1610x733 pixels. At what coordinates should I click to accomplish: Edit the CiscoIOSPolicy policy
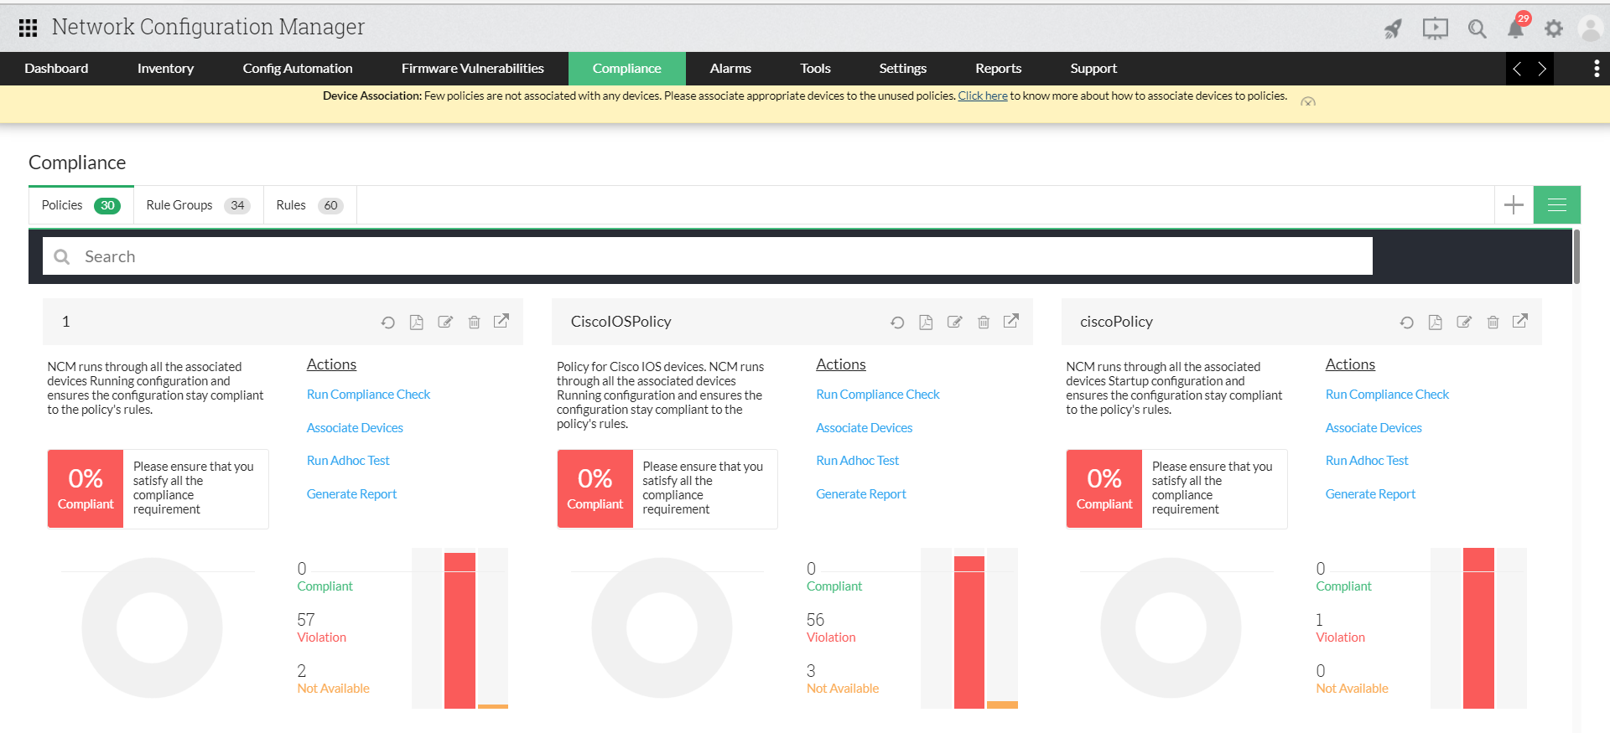pos(954,323)
